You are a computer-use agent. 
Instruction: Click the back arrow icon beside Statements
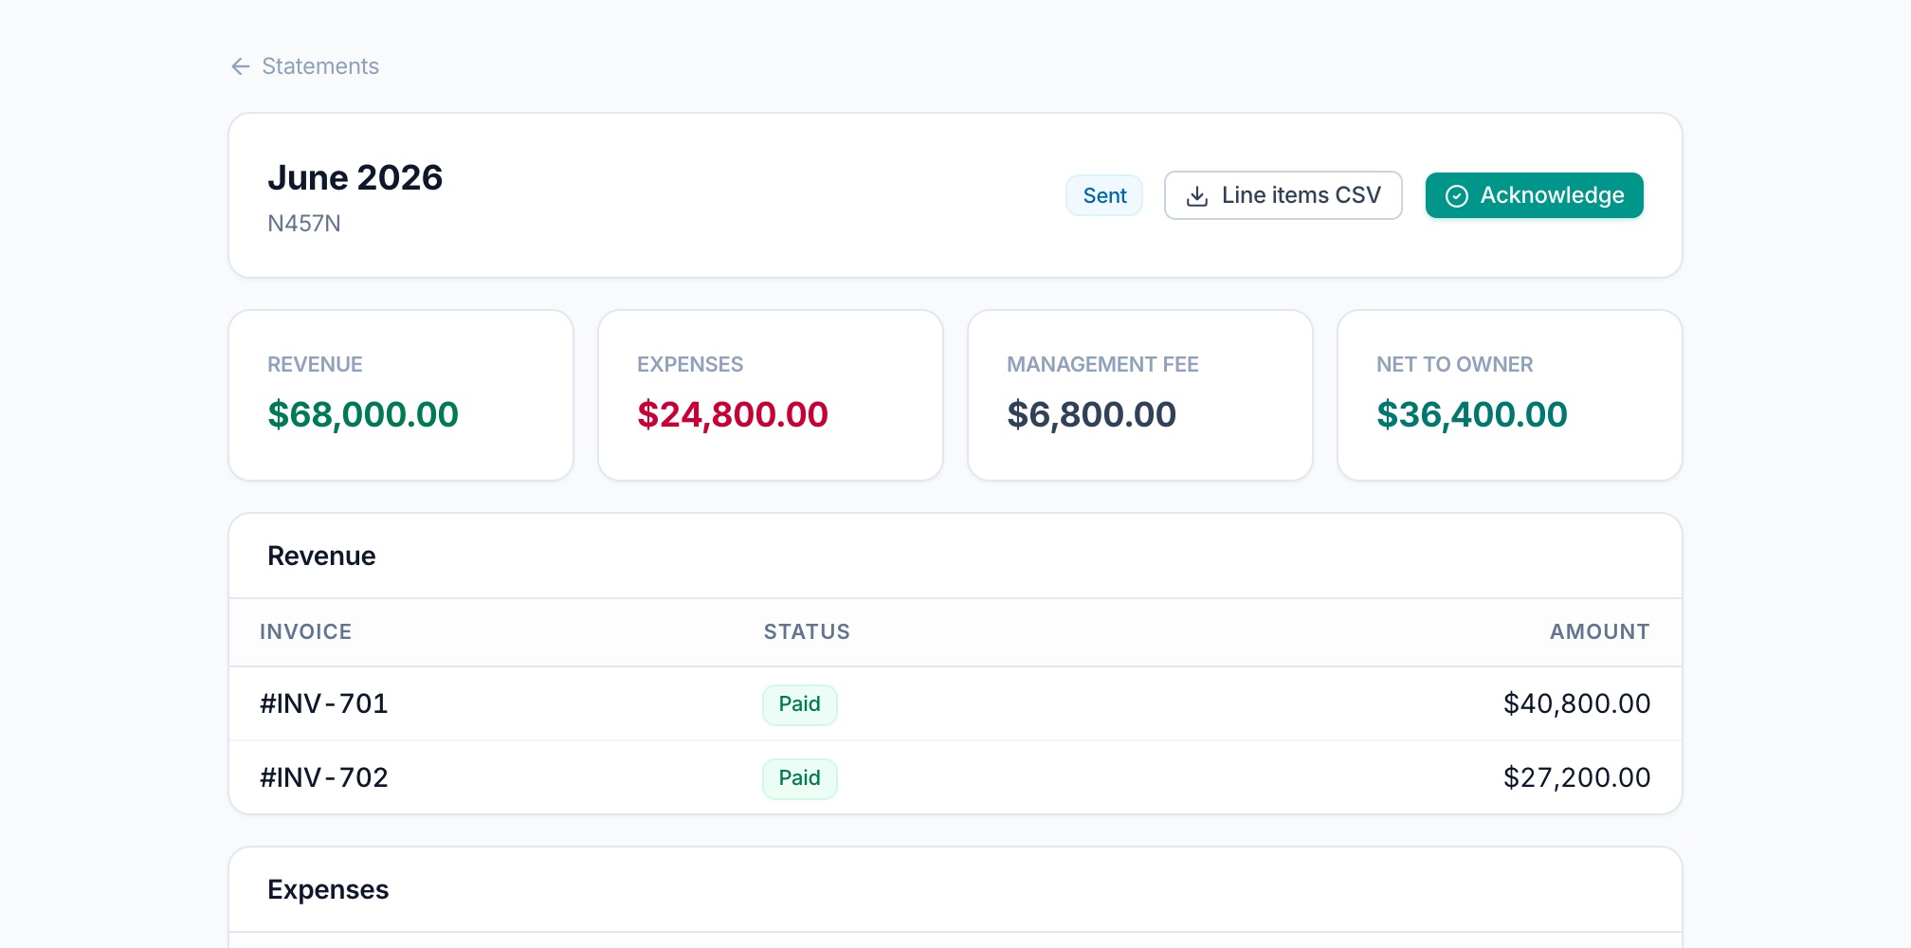point(241,66)
